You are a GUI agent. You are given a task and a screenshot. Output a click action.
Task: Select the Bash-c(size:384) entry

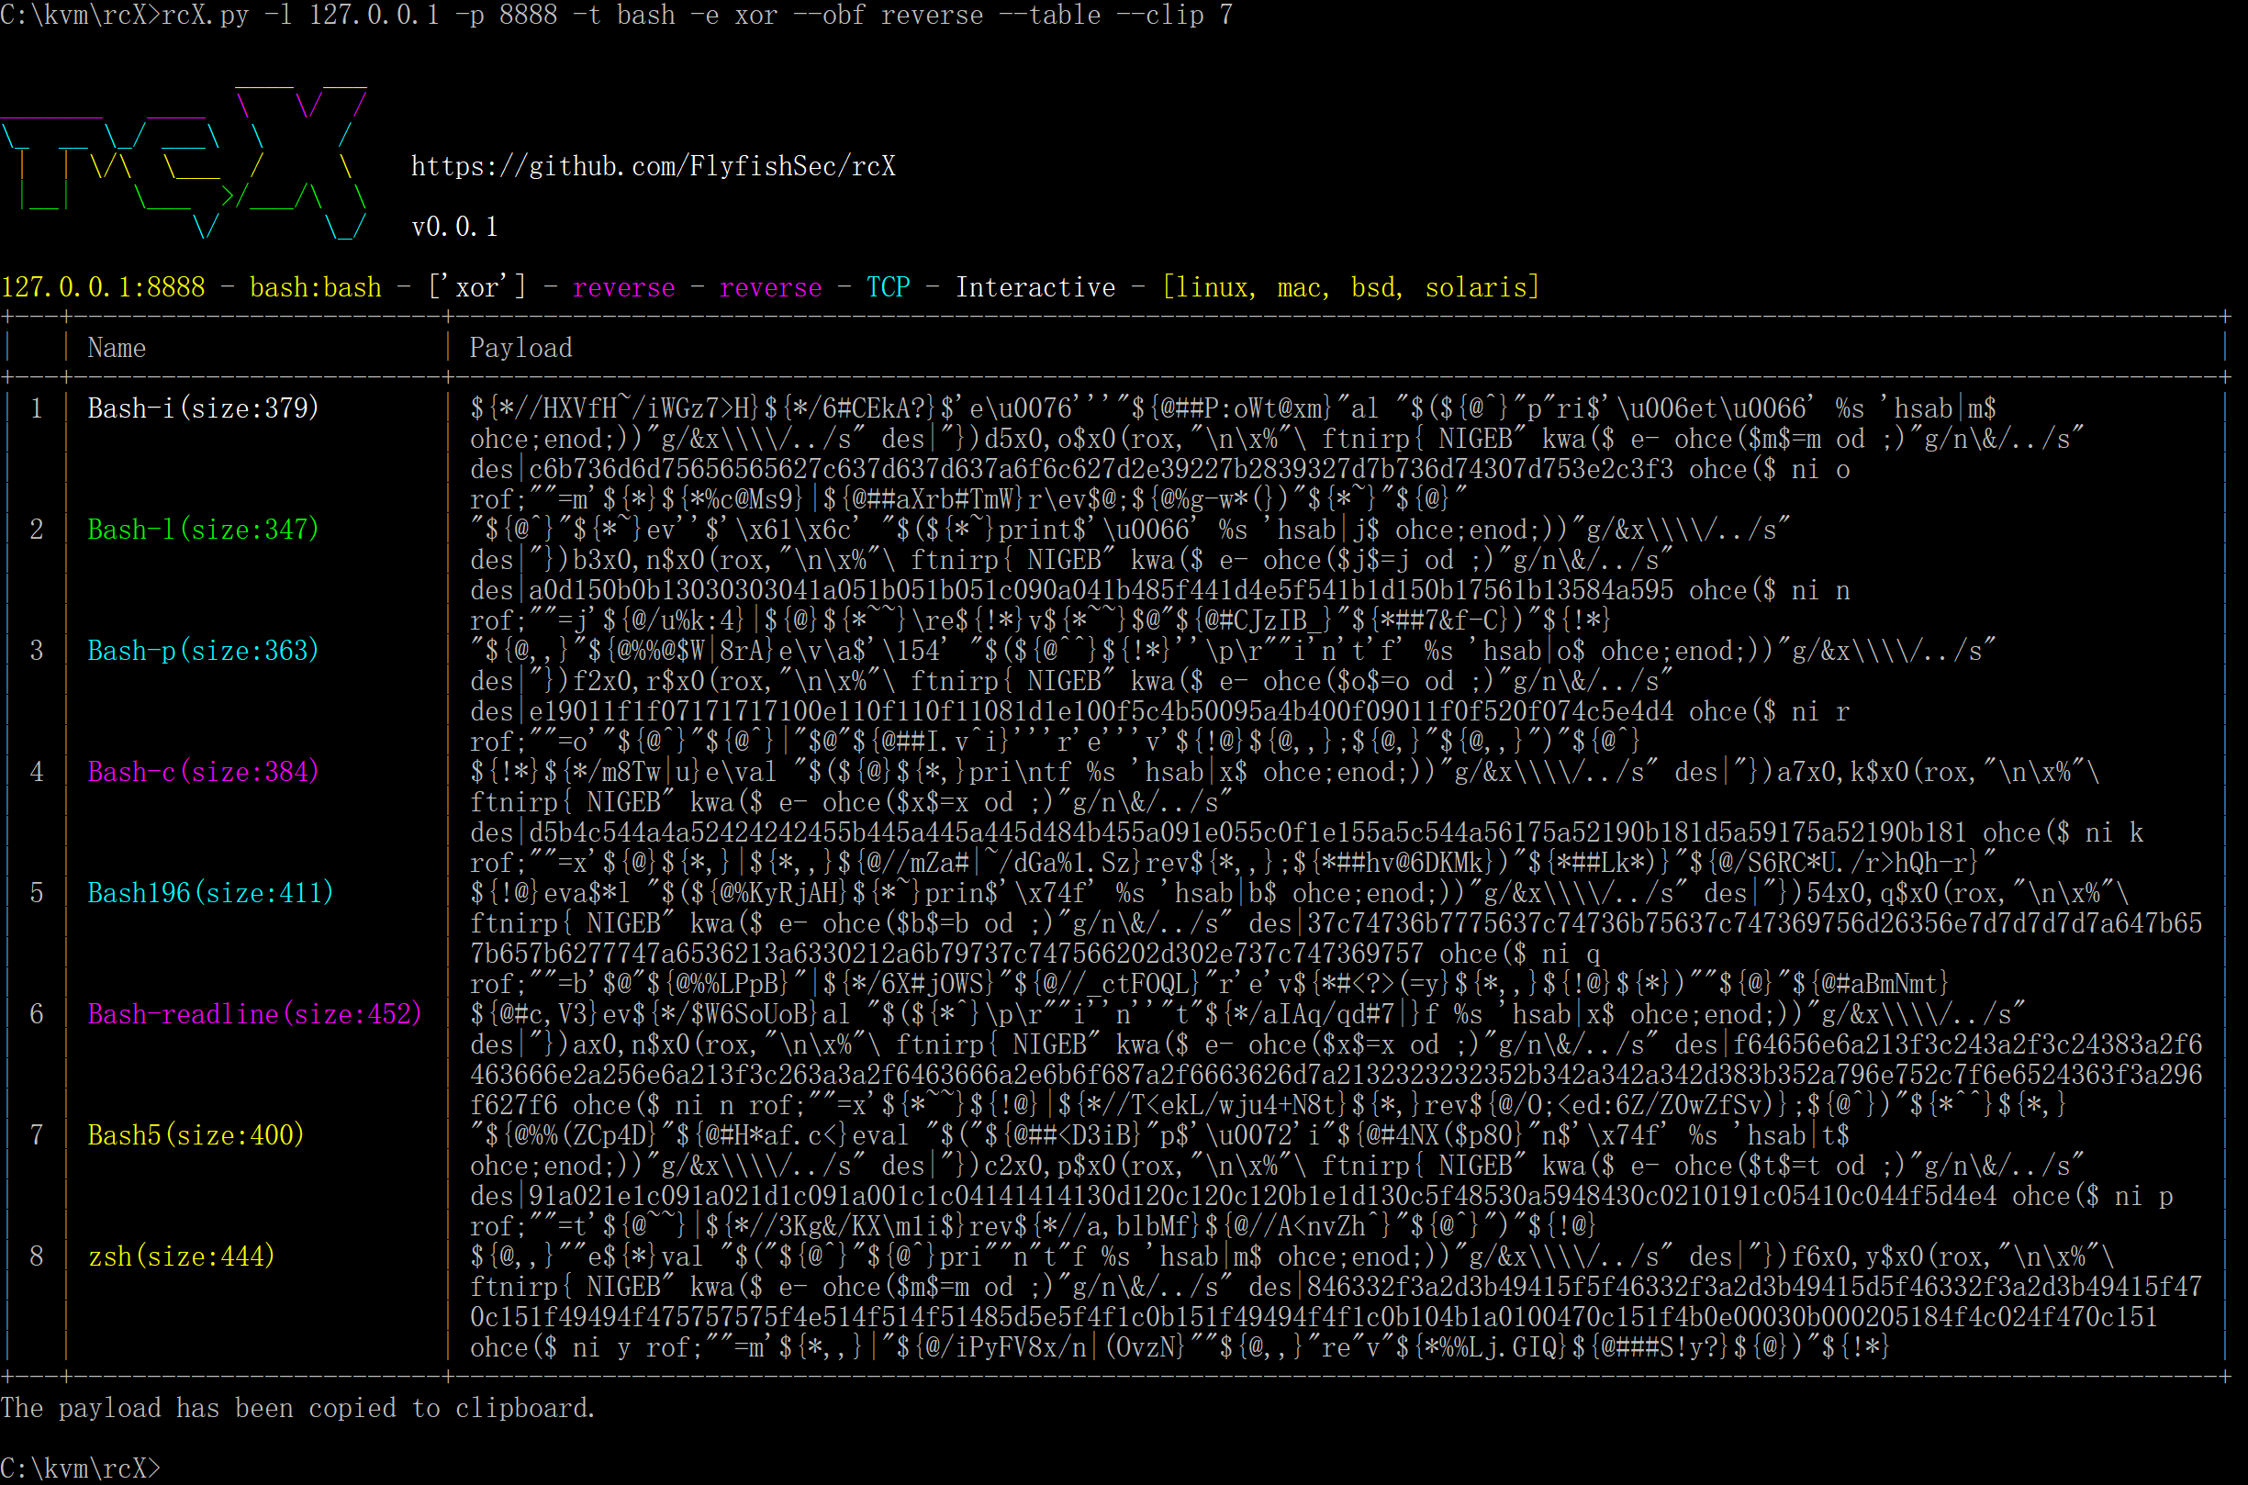pyautogui.click(x=203, y=772)
